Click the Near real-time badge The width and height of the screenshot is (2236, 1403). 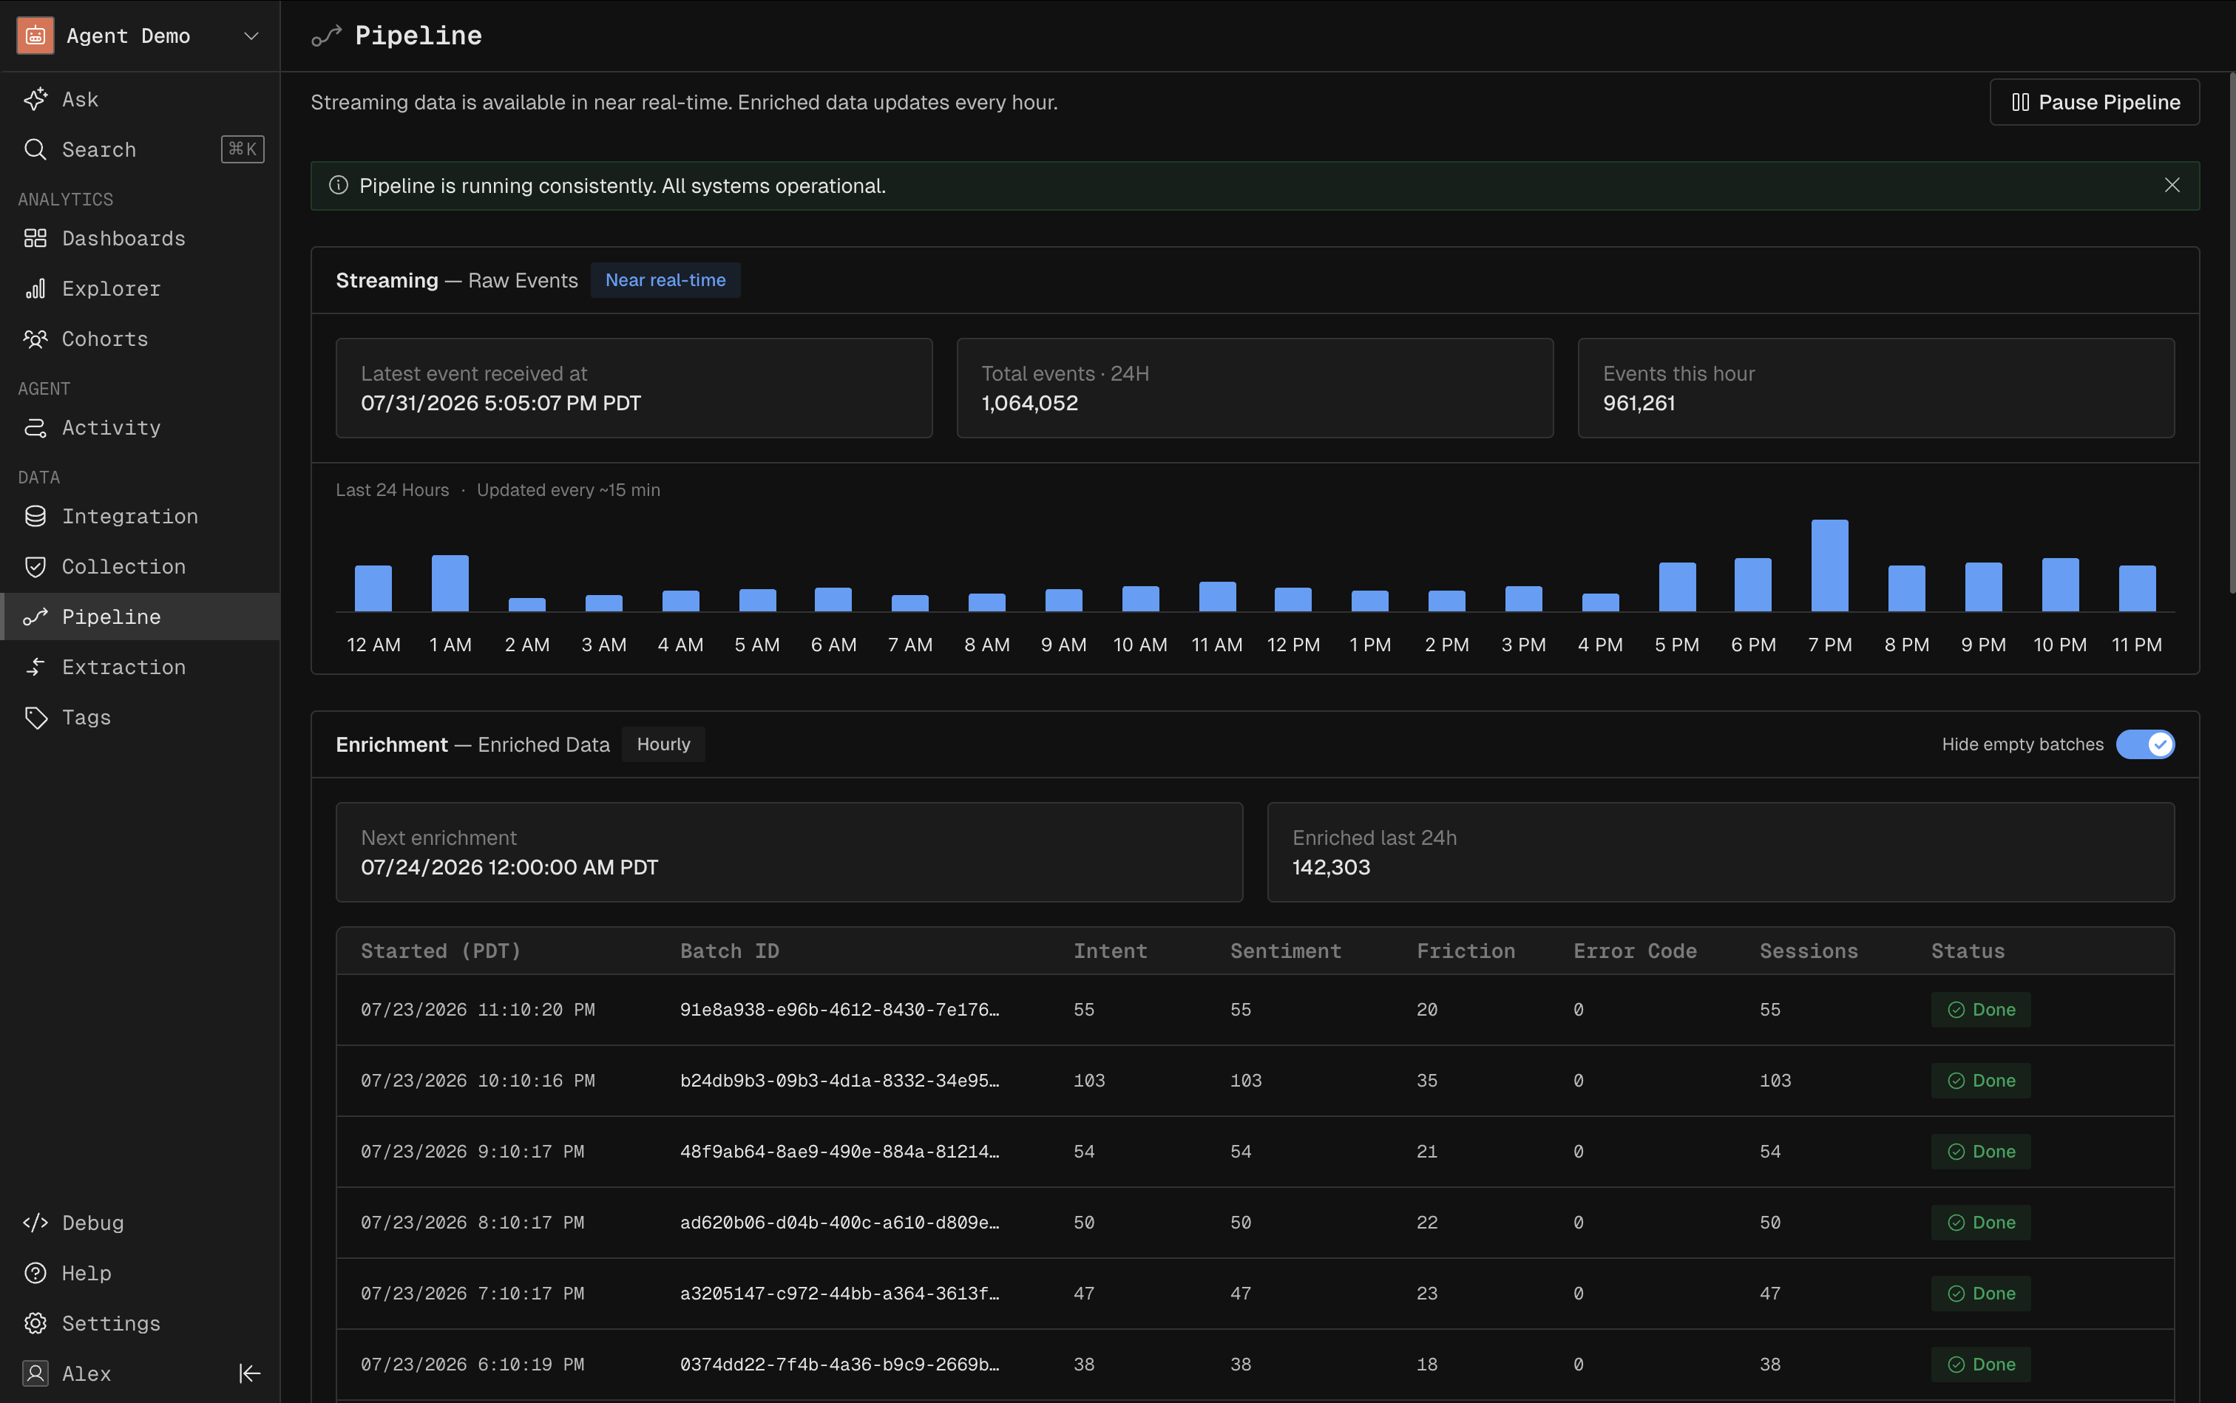coord(665,280)
